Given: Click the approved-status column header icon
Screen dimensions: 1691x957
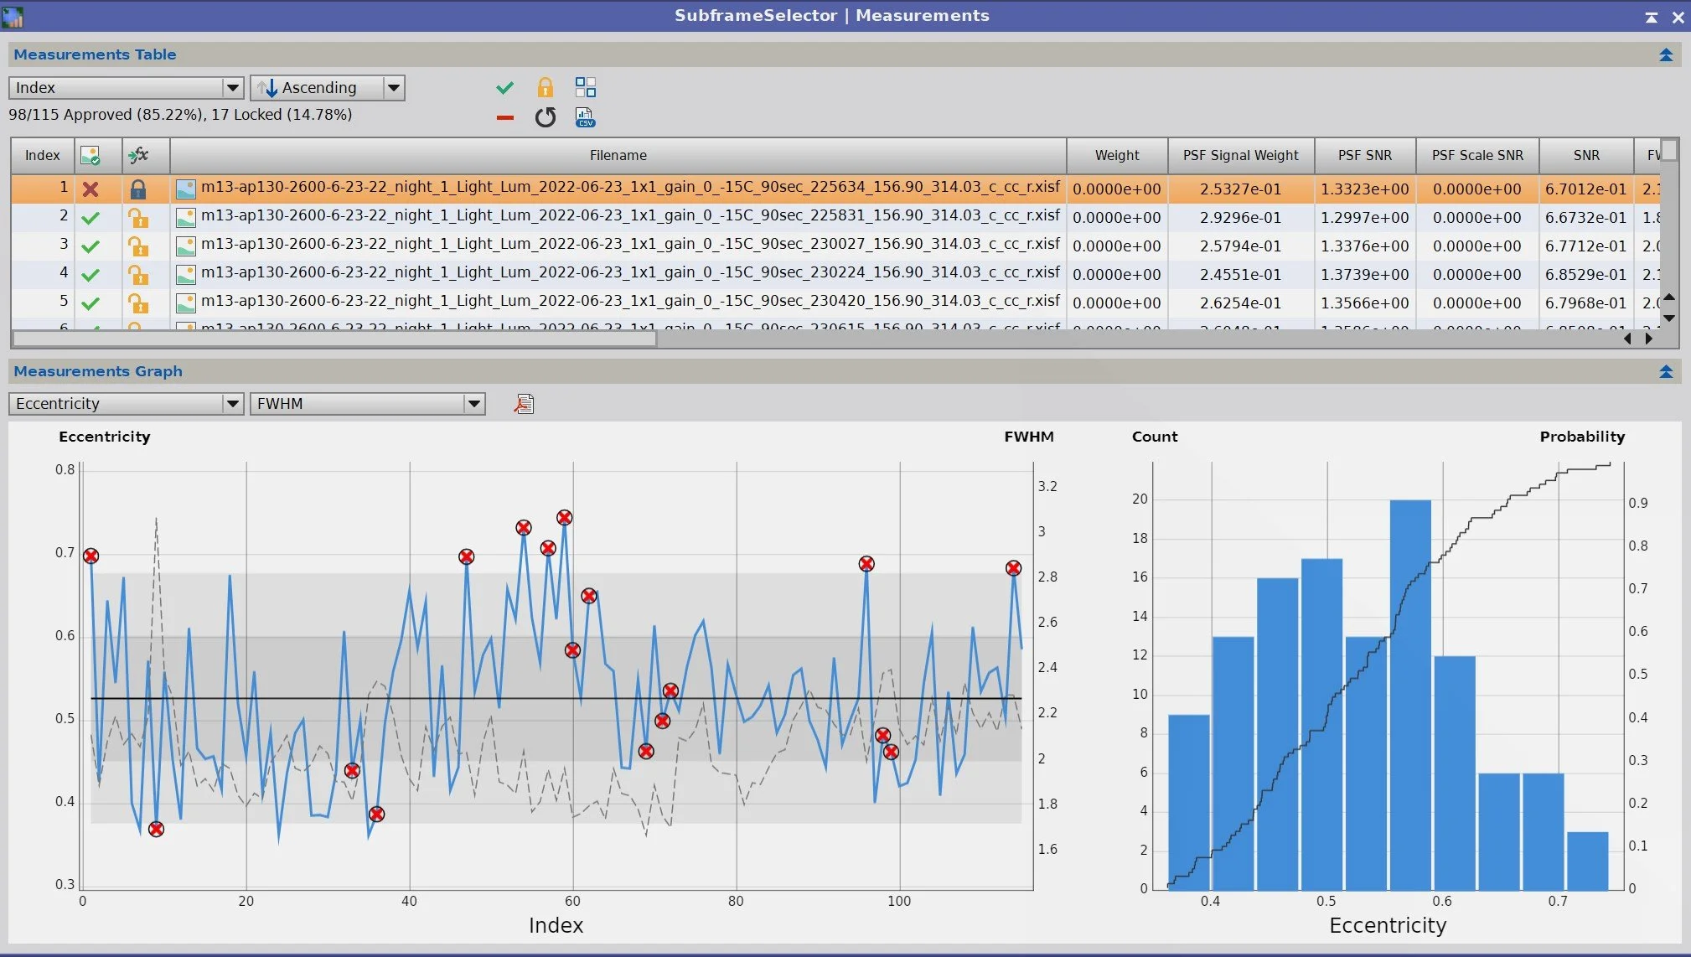Looking at the screenshot, I should pyautogui.click(x=90, y=155).
